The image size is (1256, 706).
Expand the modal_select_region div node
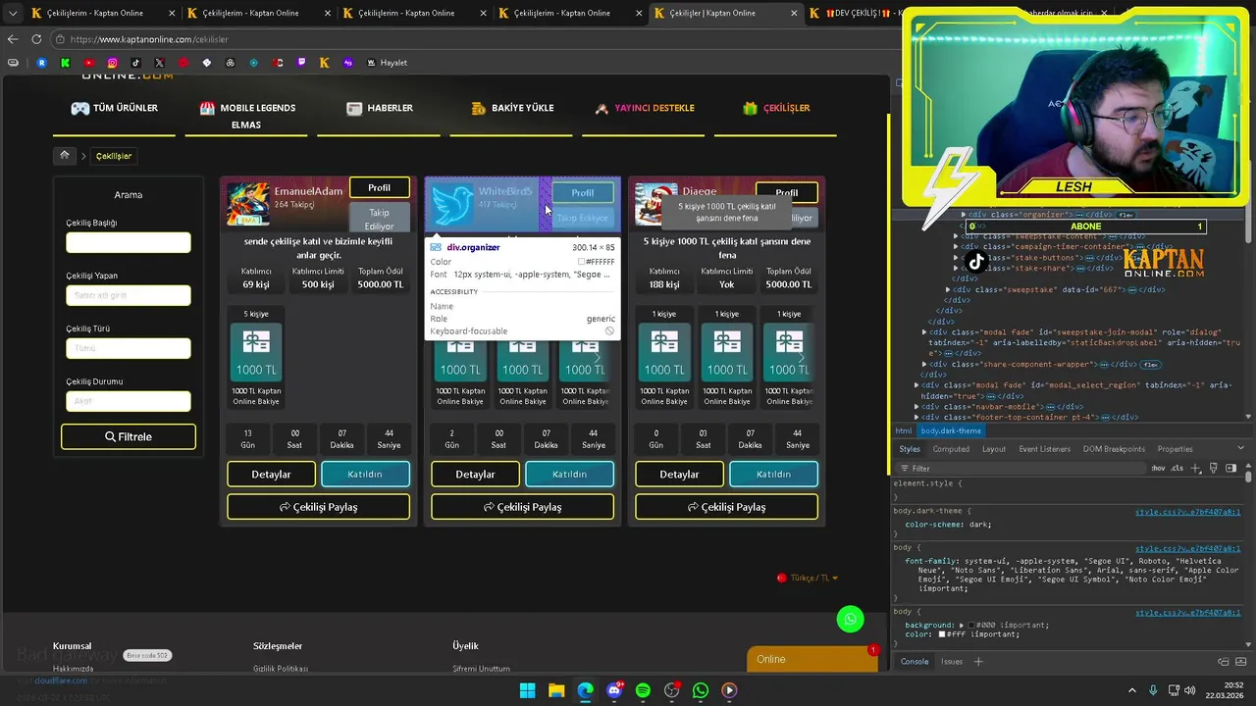click(x=916, y=385)
